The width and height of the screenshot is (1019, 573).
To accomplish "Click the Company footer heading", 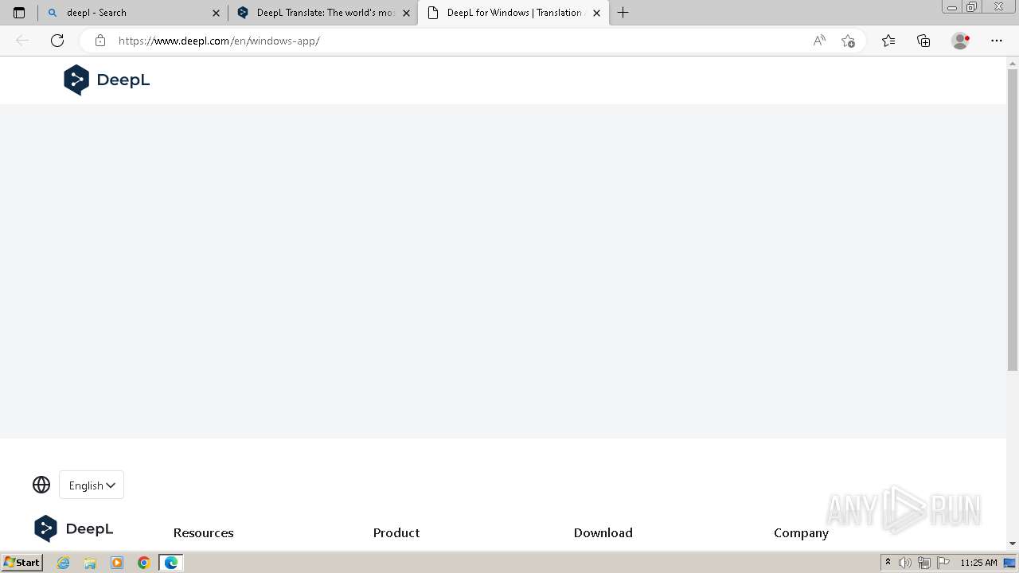I will 801,532.
